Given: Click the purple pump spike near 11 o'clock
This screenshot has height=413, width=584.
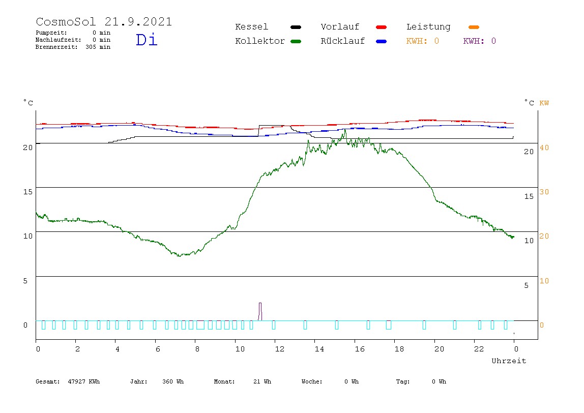Looking at the screenshot, I should (x=260, y=312).
